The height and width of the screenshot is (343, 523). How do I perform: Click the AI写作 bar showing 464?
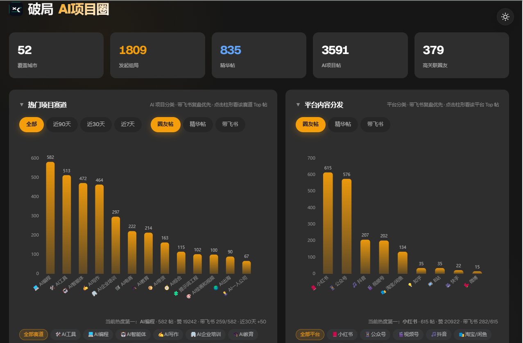pyautogui.click(x=100, y=229)
